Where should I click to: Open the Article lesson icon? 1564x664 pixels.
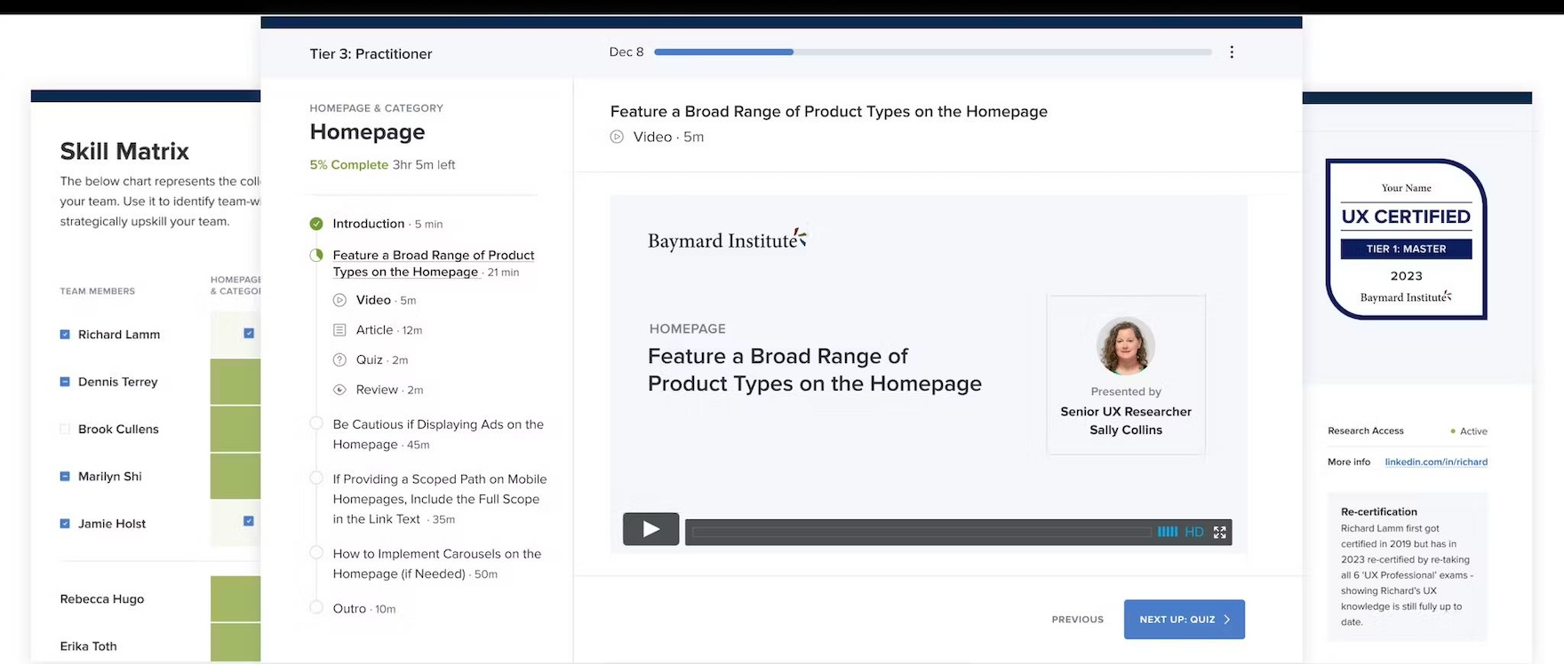coord(339,330)
